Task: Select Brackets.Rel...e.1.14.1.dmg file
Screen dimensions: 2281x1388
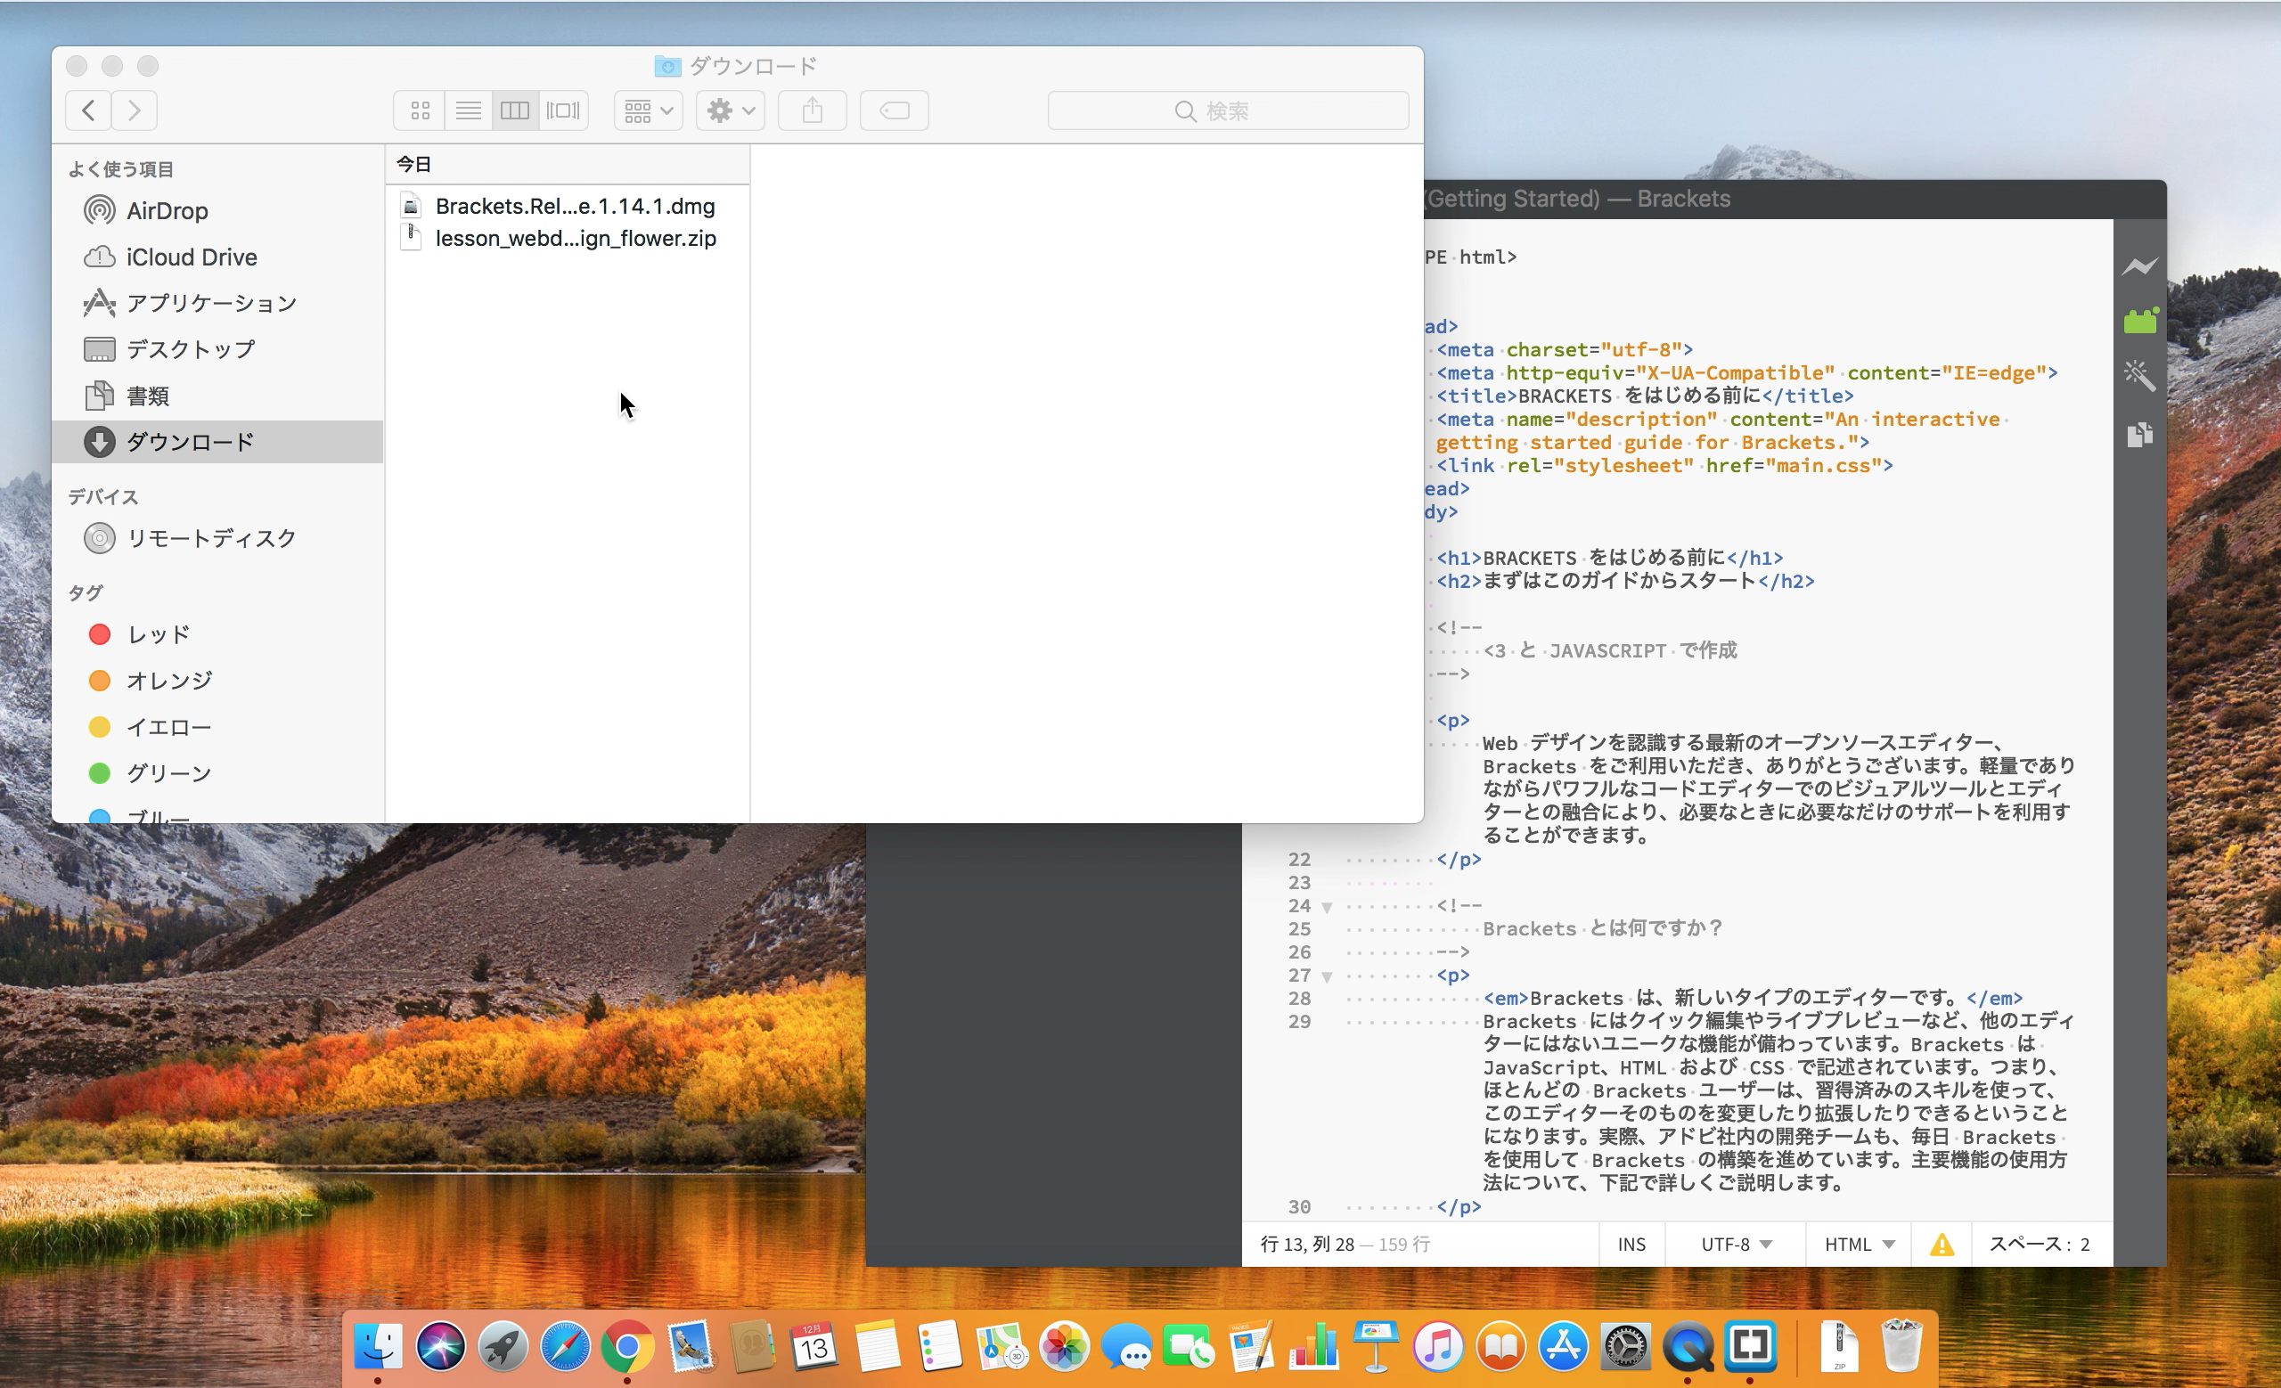Action: point(568,206)
